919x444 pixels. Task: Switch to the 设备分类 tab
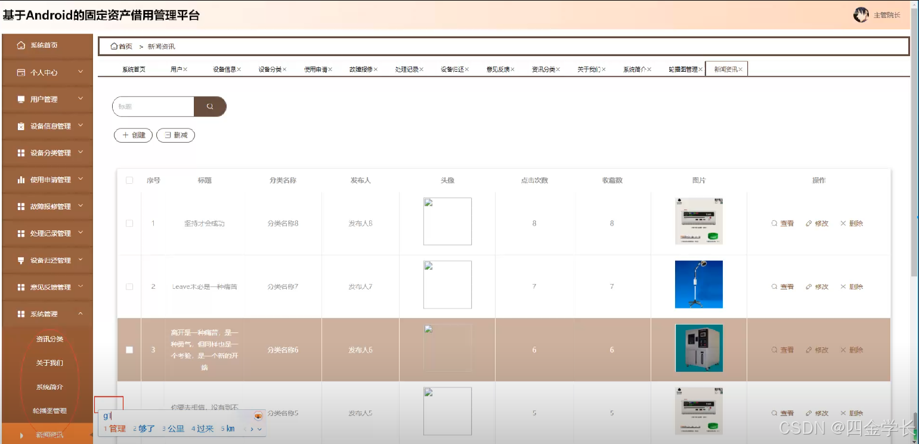click(271, 68)
